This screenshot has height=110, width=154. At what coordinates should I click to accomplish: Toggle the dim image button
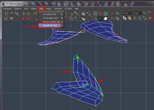pyautogui.click(x=83, y=18)
